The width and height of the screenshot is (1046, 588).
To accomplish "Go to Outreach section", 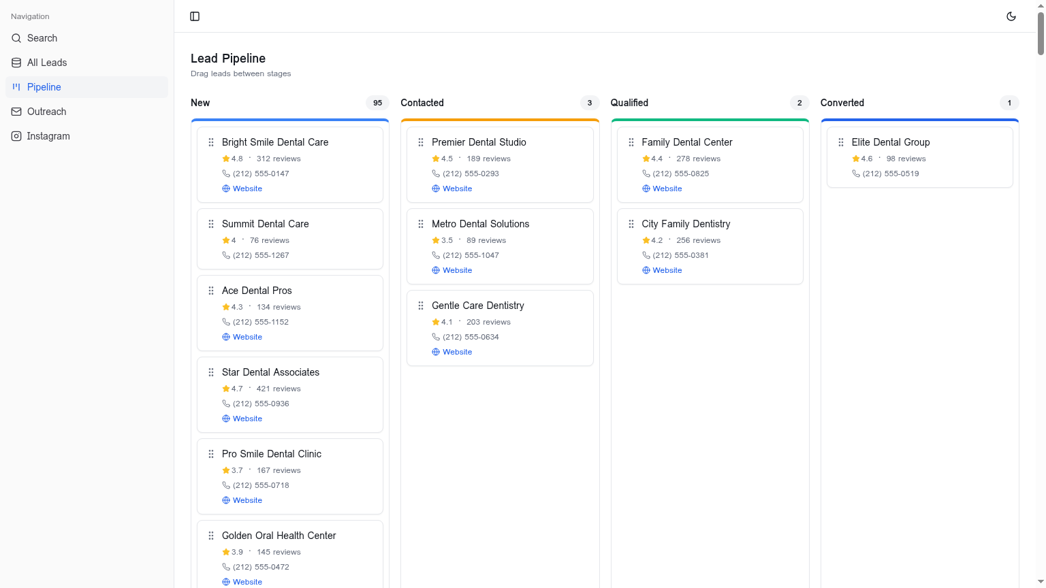I will (x=86, y=112).
